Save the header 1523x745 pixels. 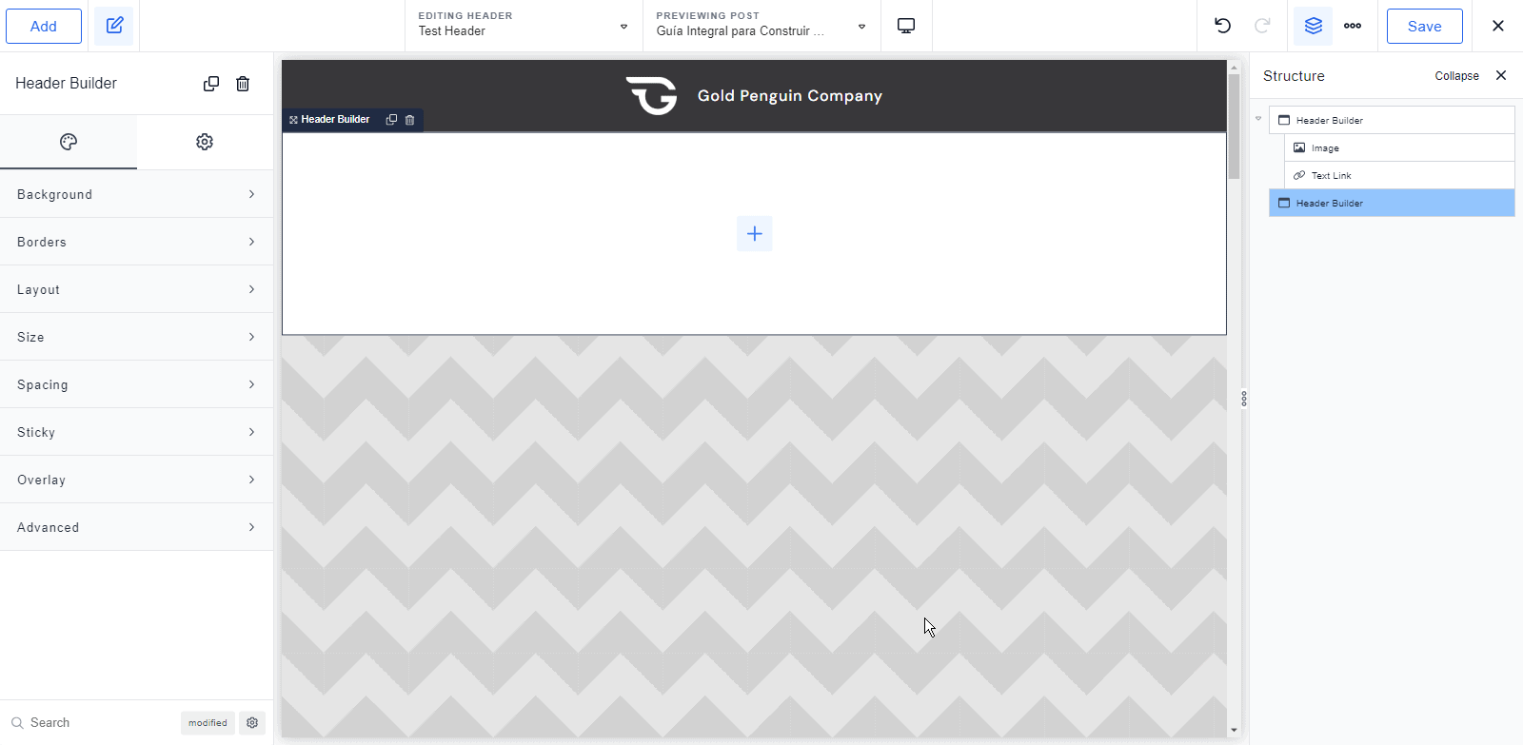(x=1425, y=27)
